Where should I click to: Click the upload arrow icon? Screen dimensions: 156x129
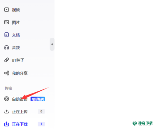(x=7, y=112)
